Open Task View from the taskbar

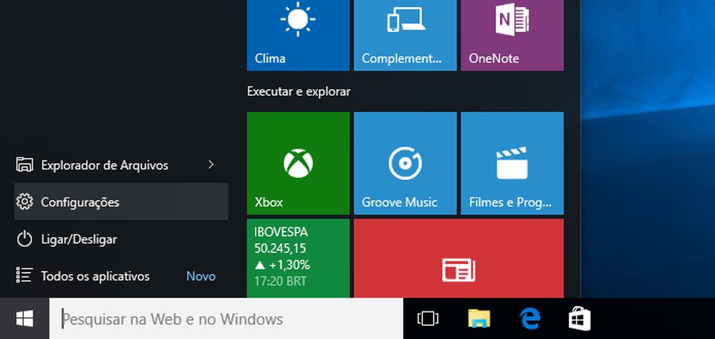[428, 319]
